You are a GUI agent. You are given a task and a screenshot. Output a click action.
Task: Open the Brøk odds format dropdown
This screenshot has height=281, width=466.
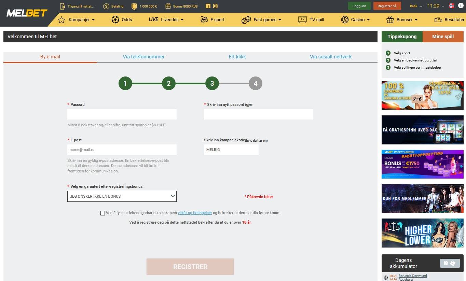(416, 6)
